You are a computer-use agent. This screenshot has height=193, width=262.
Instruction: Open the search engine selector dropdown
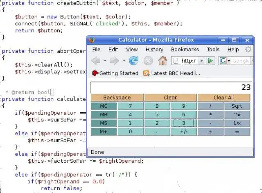point(228,61)
